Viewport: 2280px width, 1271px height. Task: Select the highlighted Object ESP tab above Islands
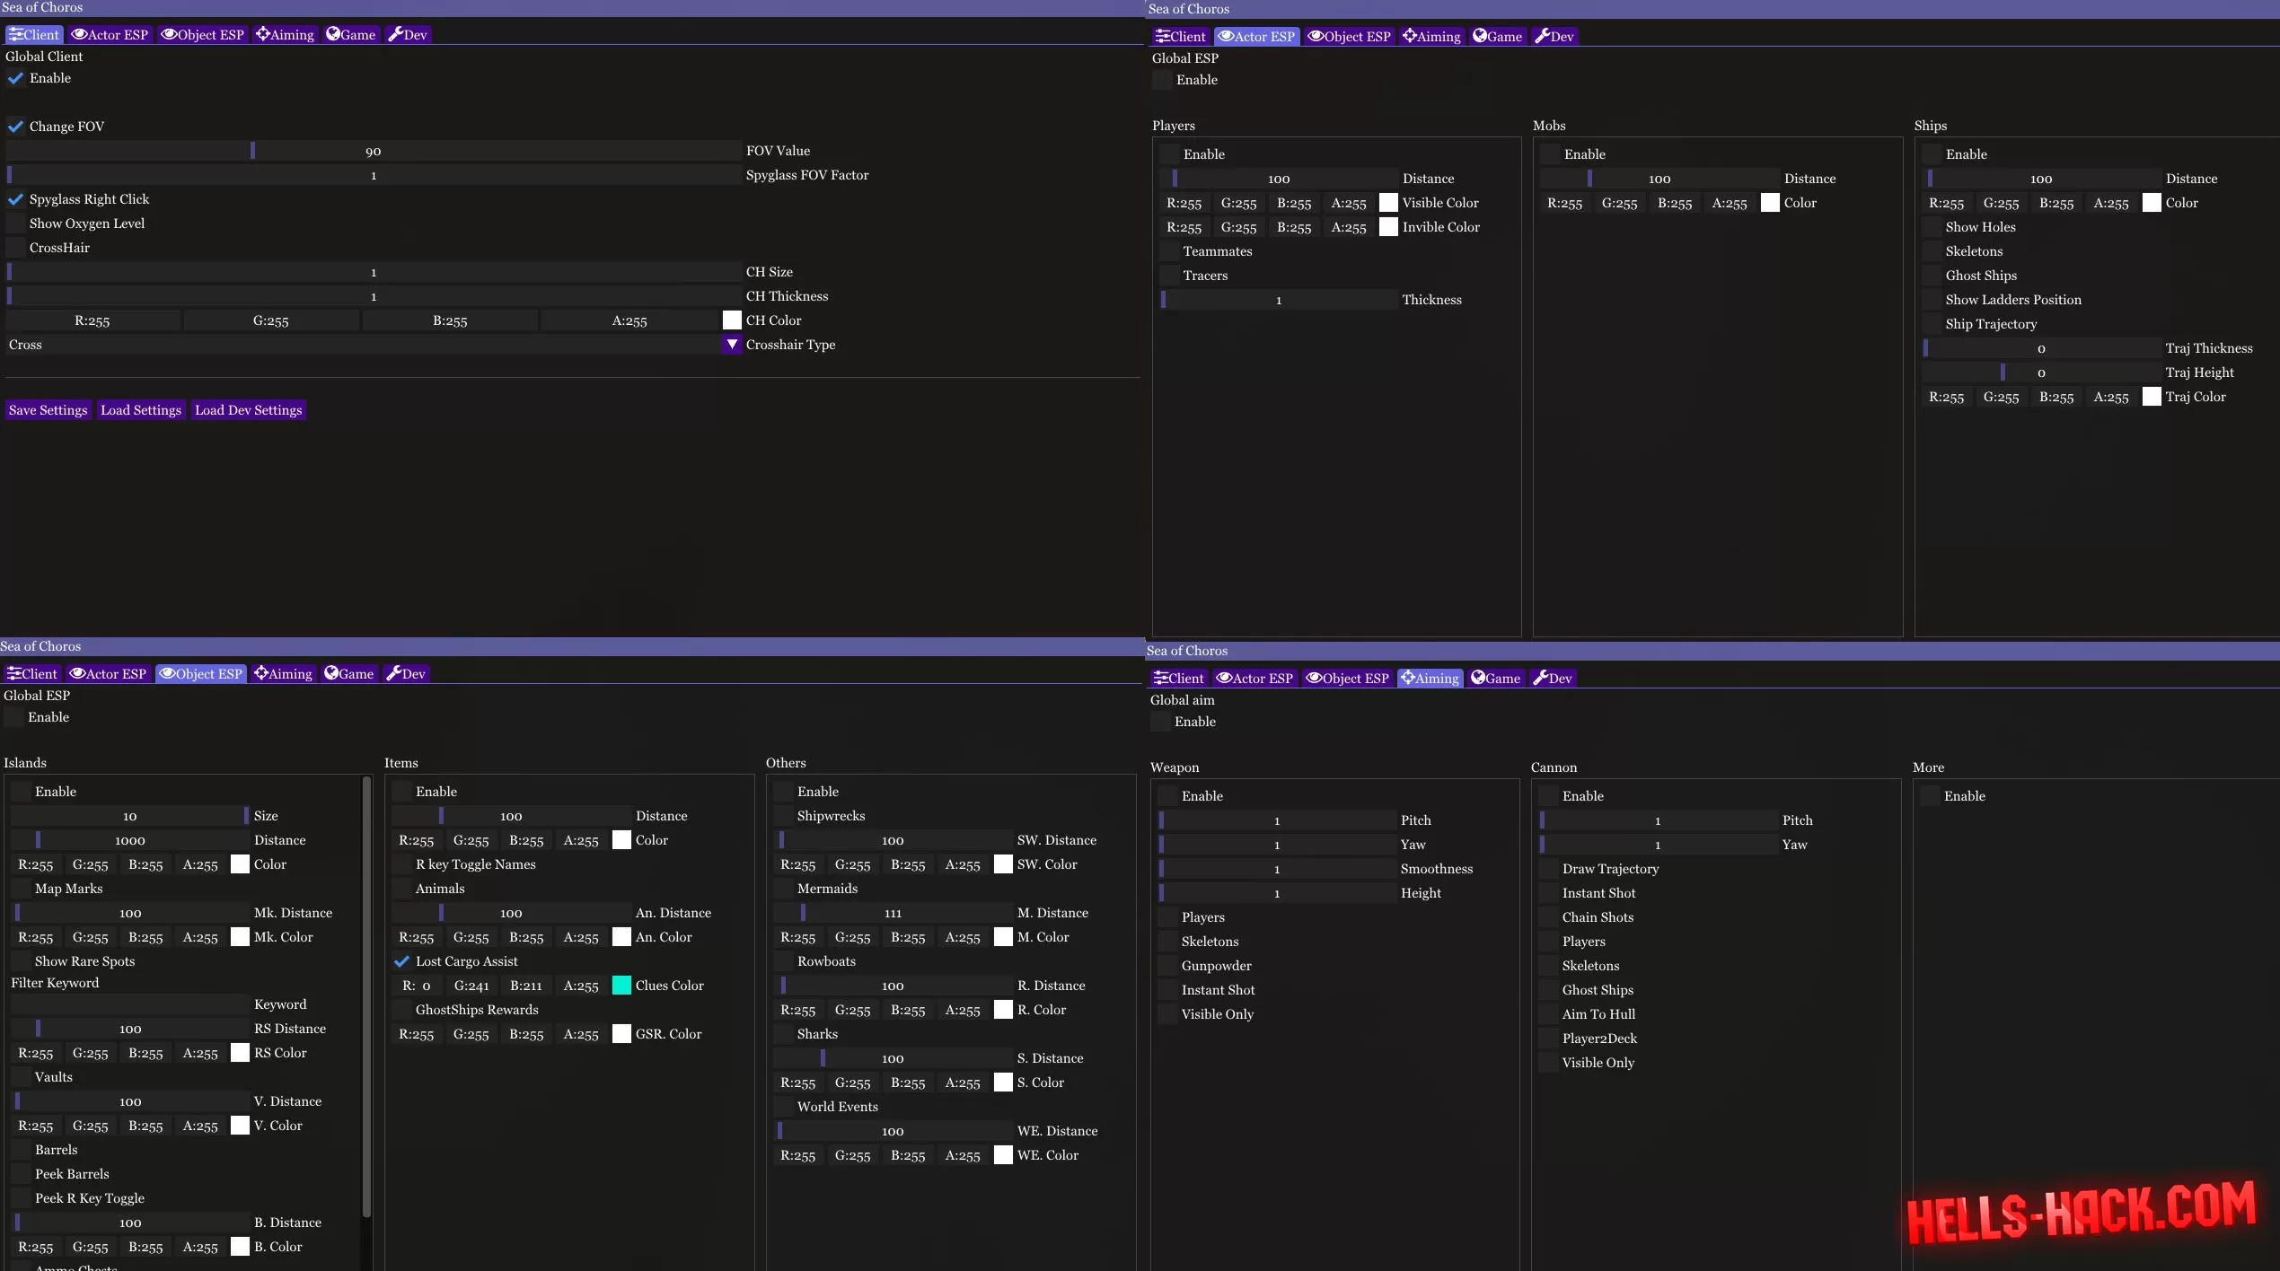coord(201,673)
